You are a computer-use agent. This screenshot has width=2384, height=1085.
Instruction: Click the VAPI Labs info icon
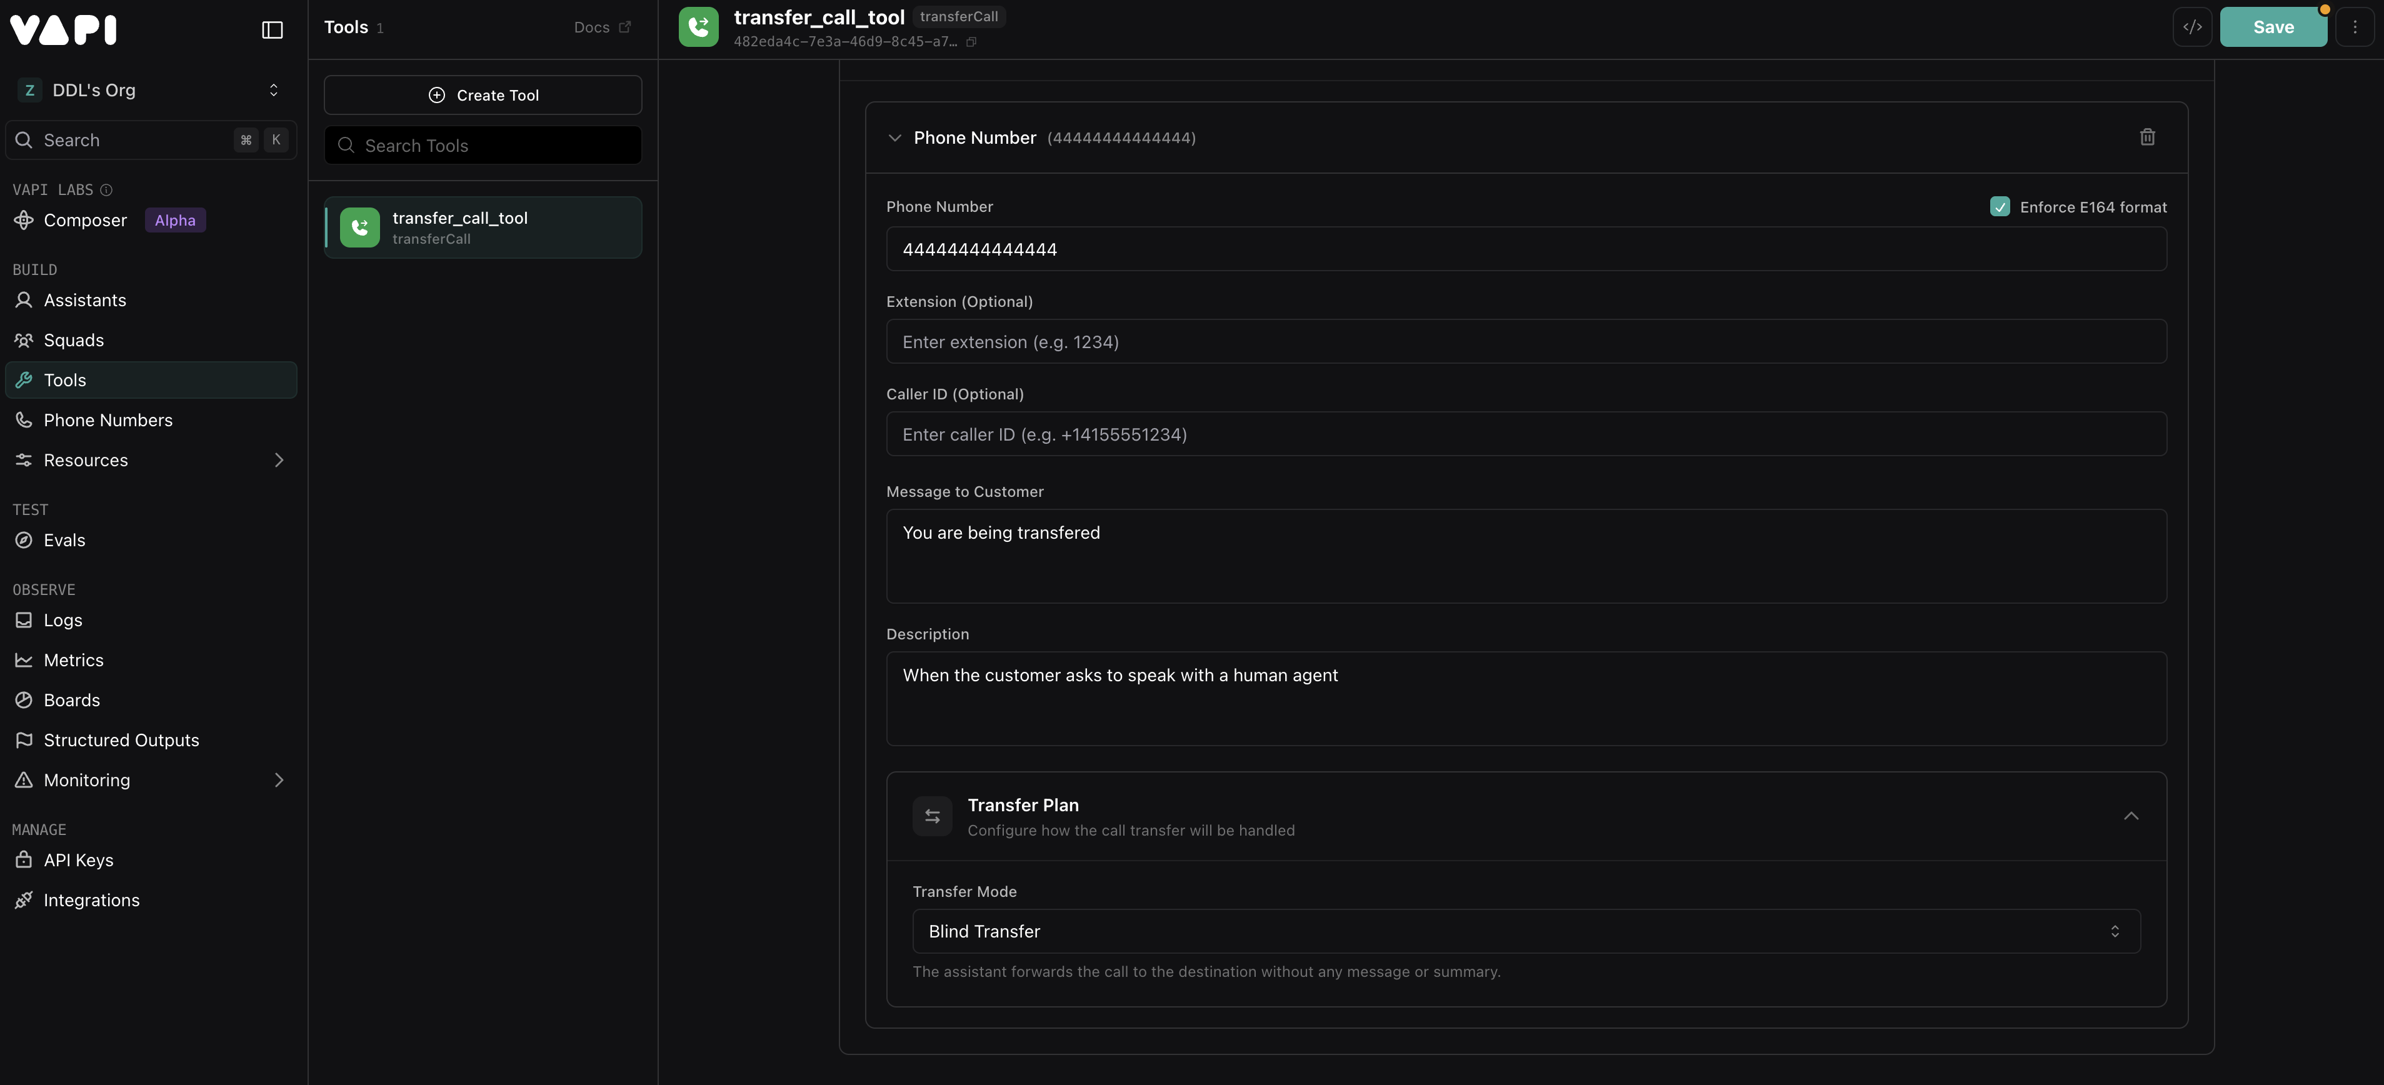click(106, 189)
